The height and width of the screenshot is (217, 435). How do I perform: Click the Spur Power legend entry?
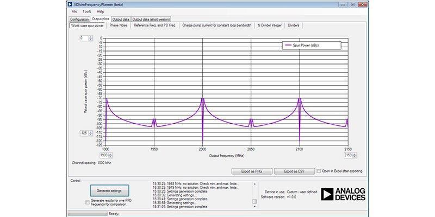point(310,46)
